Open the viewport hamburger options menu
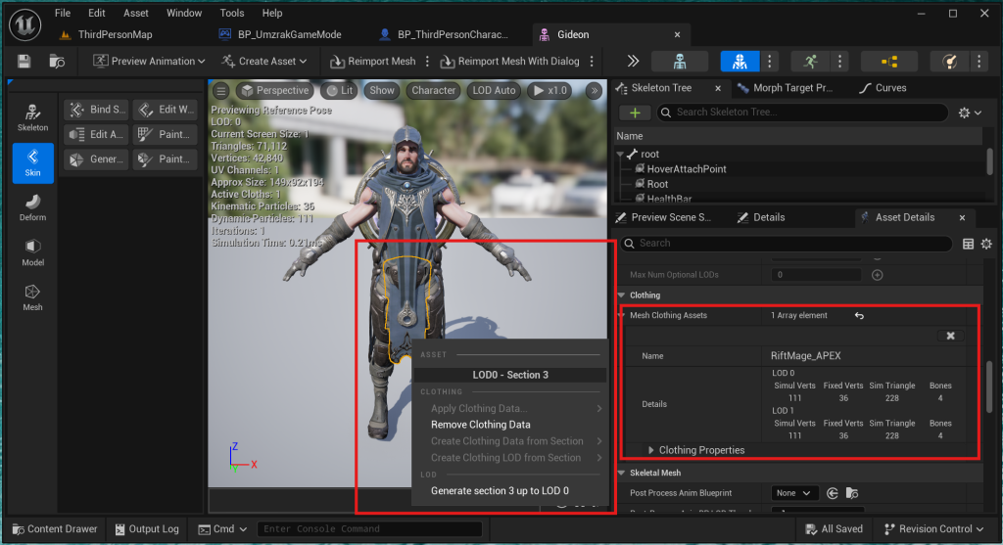Image resolution: width=1003 pixels, height=545 pixels. point(220,91)
